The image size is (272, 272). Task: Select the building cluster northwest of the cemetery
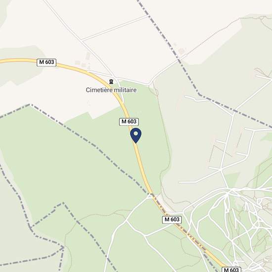click(x=84, y=61)
